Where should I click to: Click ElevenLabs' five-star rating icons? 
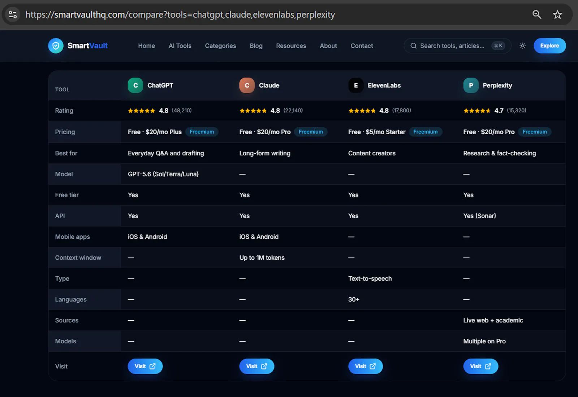pyautogui.click(x=362, y=111)
